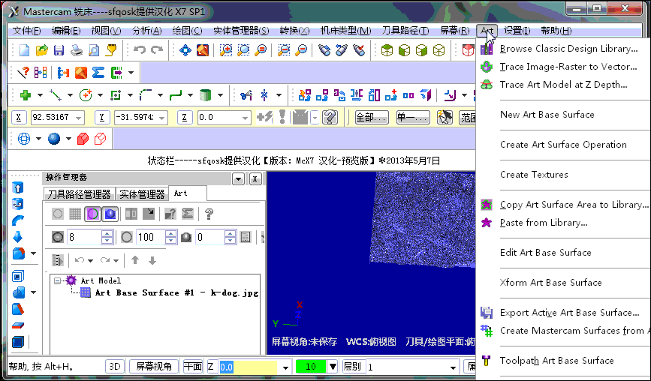Select Art Base Surface #1 - k-dog.jpg tree item
Screen dimensions: 651x381
pos(176,292)
